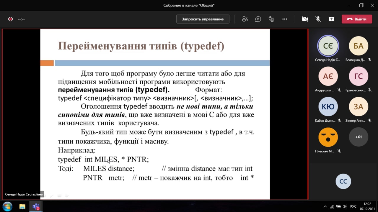
Task: Expand the +61 more participants list
Action: [x=359, y=137]
